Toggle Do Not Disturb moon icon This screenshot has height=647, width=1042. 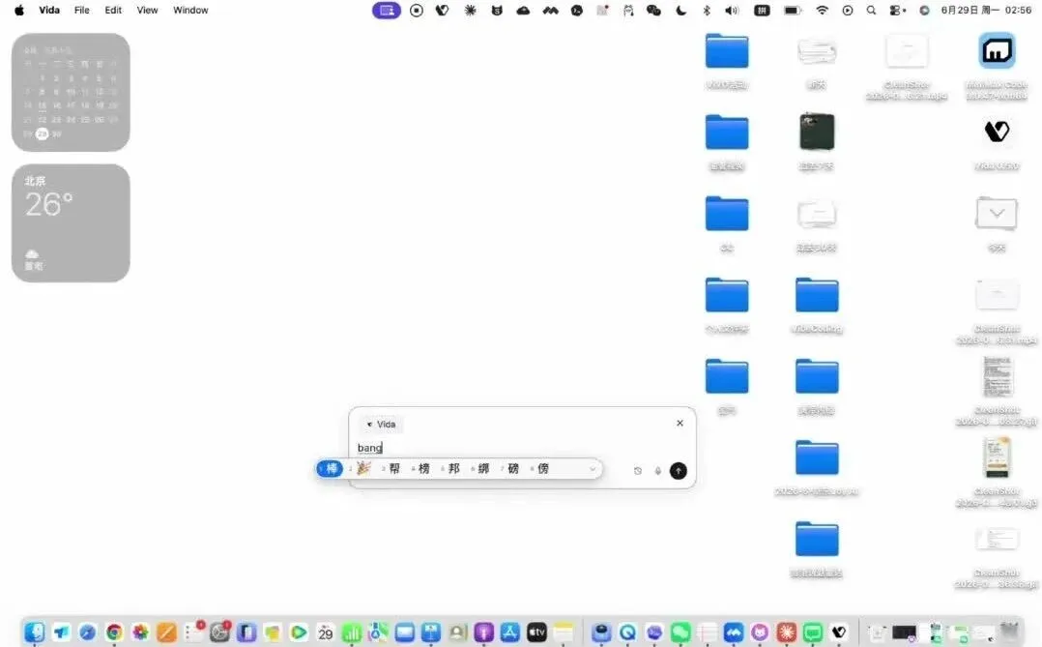pyautogui.click(x=681, y=10)
